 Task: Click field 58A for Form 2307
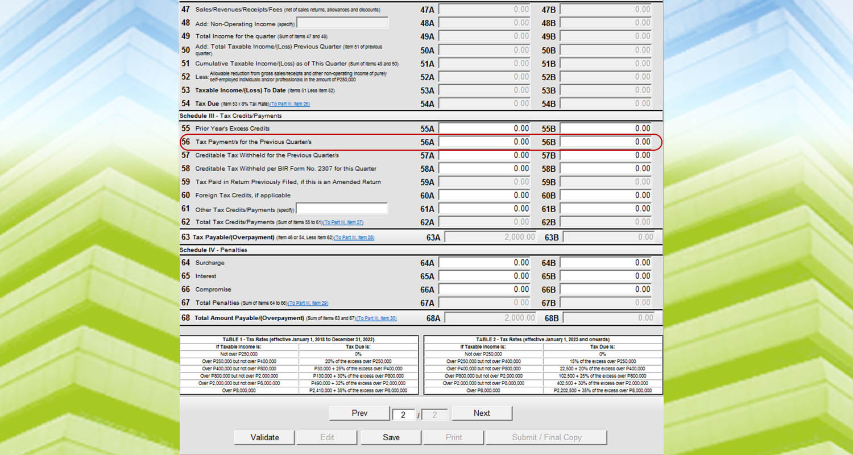[485, 168]
